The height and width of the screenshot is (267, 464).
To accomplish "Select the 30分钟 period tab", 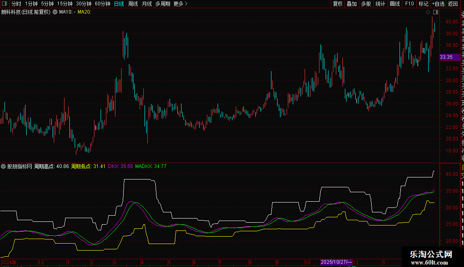I will point(84,4).
